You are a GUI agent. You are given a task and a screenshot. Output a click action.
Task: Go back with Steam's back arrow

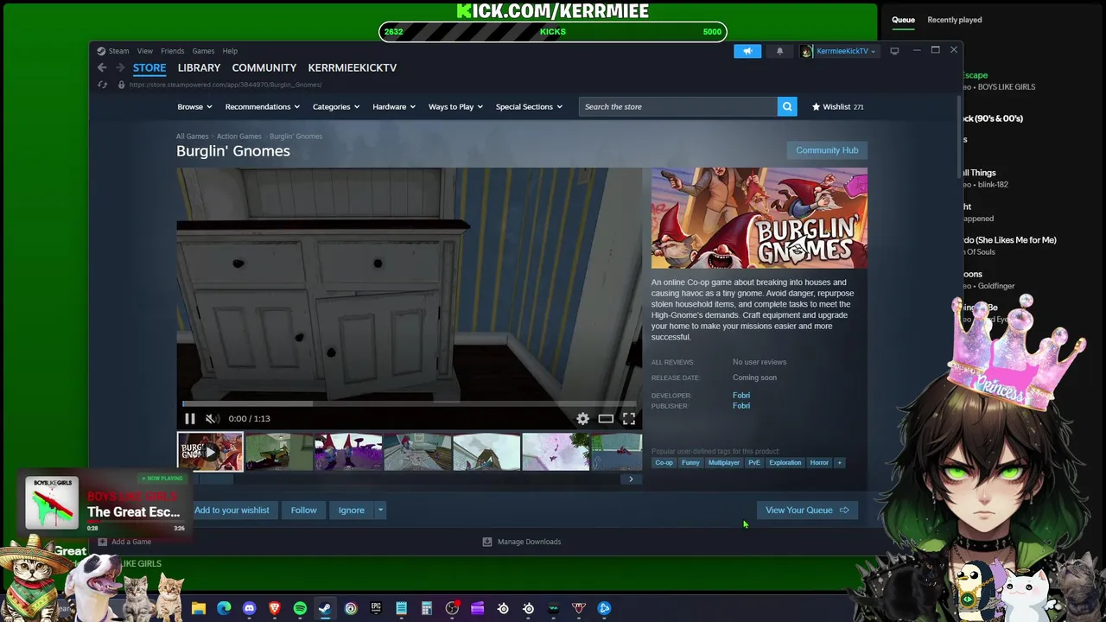click(102, 67)
